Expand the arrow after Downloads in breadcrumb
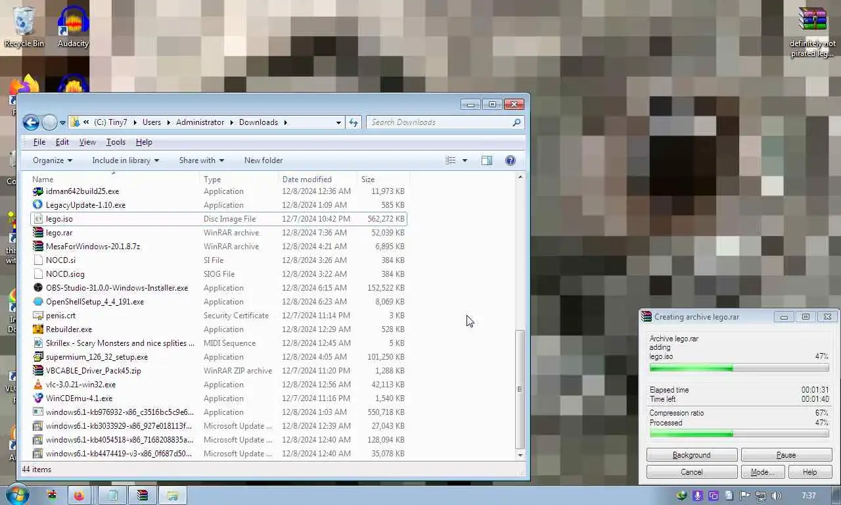 click(286, 122)
